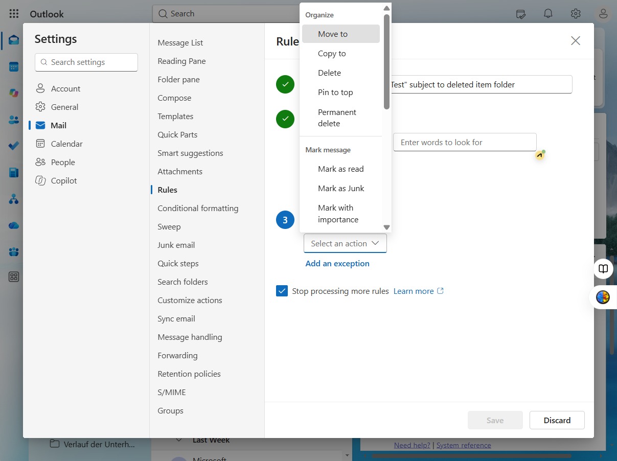Open the app launcher waffle icon
Image resolution: width=617 pixels, height=461 pixels.
pyautogui.click(x=14, y=14)
